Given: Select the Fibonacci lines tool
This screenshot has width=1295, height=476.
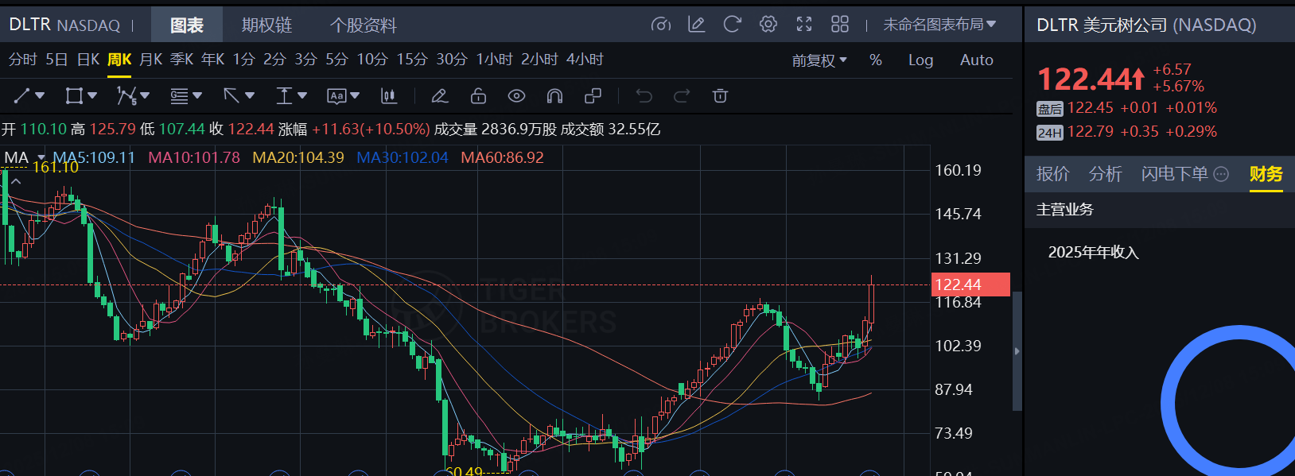Looking at the screenshot, I should [x=179, y=96].
